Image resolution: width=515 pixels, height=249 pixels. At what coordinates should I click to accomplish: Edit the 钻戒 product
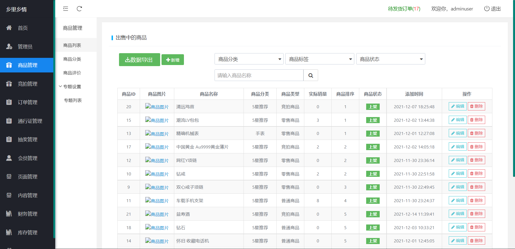click(458, 174)
